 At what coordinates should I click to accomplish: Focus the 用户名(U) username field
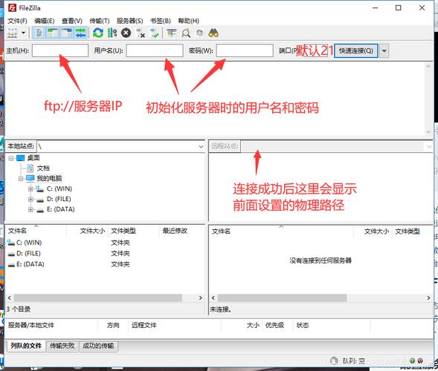[x=155, y=50]
